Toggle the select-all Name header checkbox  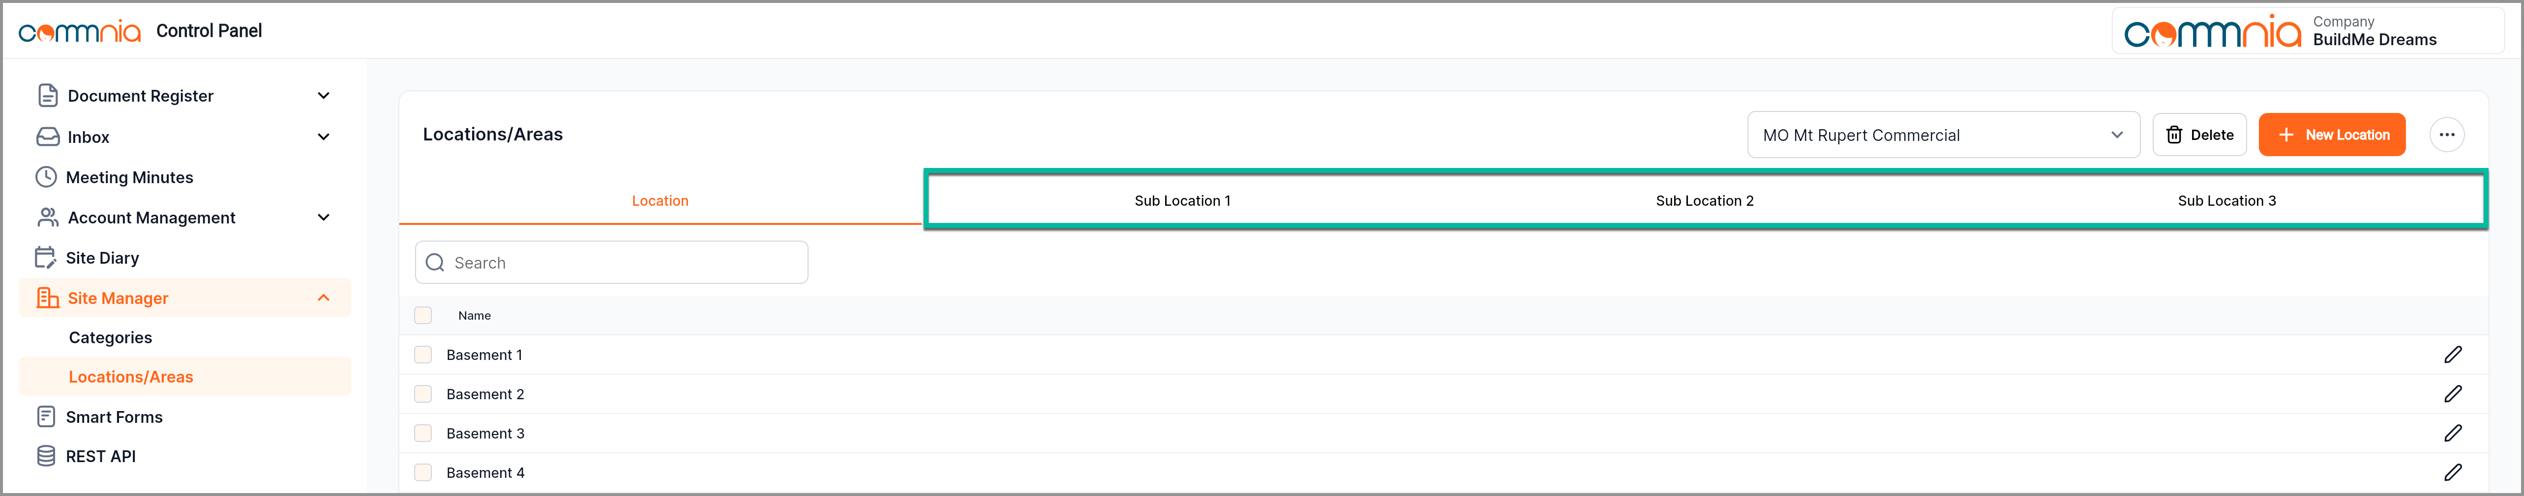coord(423,315)
